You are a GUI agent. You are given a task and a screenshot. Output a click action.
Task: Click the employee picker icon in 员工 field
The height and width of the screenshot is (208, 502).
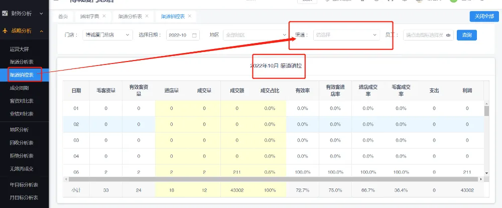(x=448, y=35)
